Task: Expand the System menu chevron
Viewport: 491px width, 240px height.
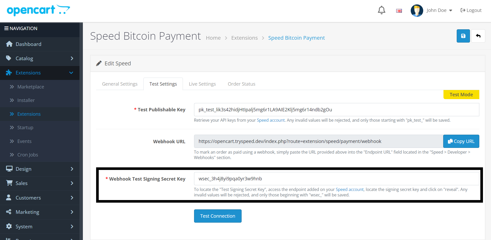Action: pyautogui.click(x=72, y=227)
